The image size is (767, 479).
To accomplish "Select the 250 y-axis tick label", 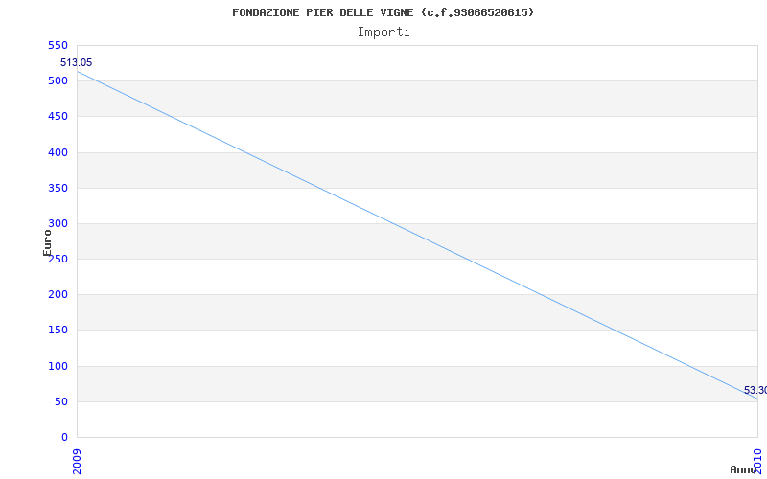I will [x=58, y=260].
